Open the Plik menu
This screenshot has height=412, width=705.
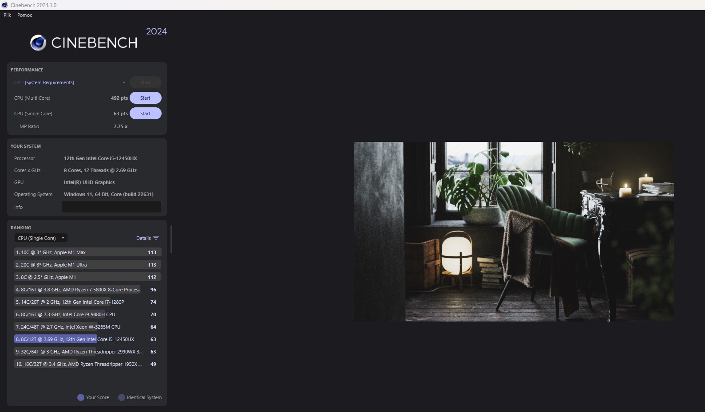(8, 15)
